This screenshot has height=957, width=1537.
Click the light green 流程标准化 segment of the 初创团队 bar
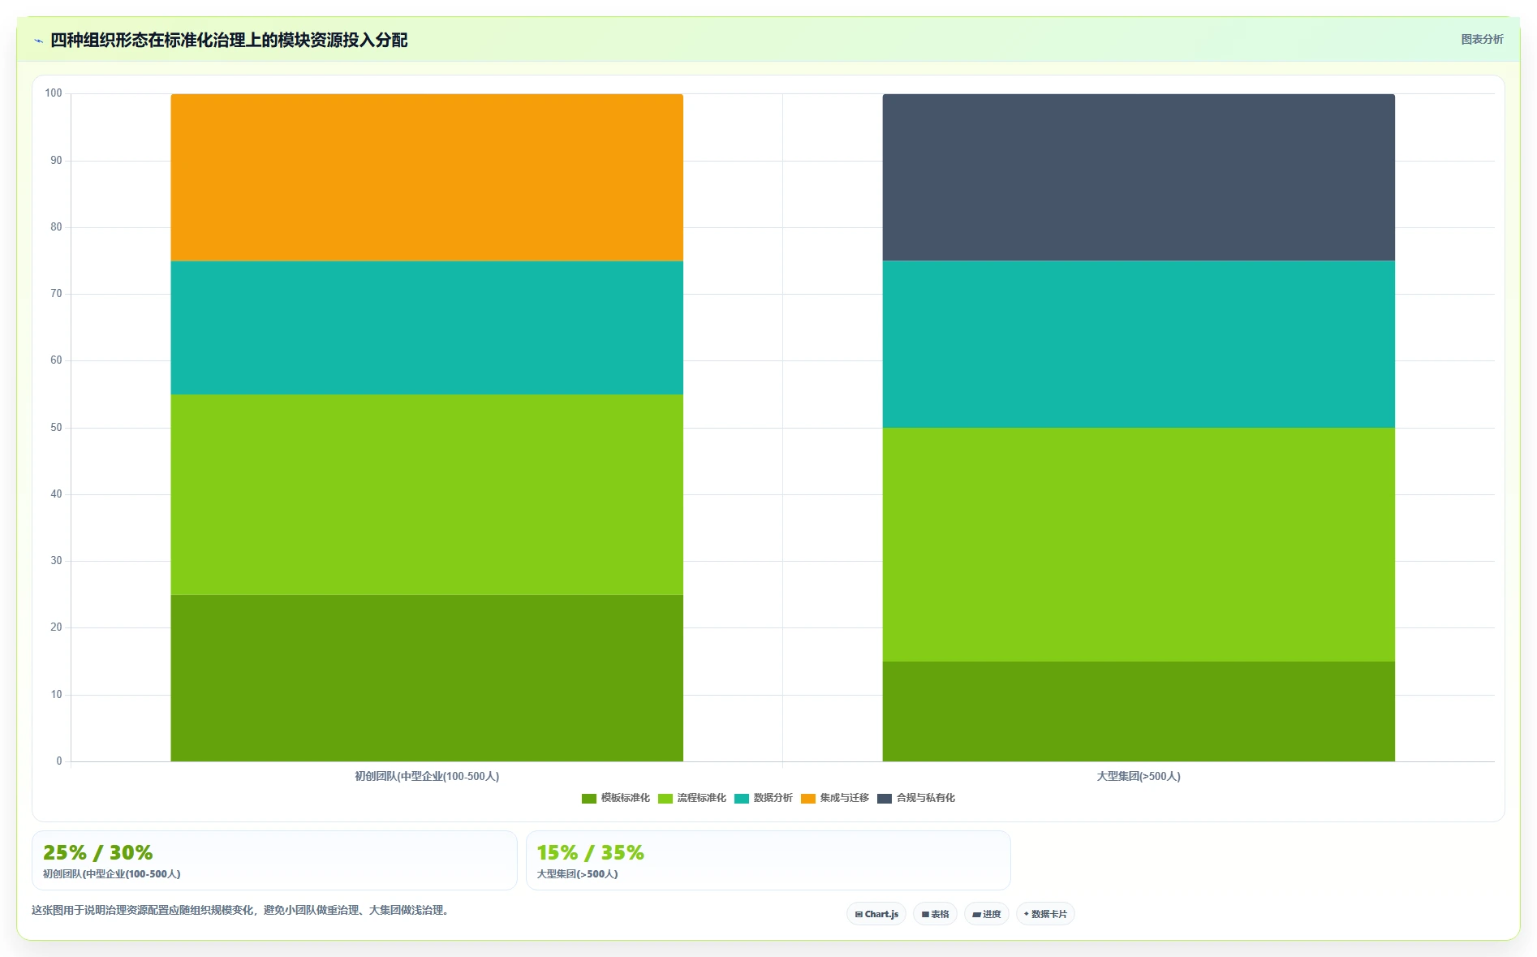pyautogui.click(x=427, y=494)
